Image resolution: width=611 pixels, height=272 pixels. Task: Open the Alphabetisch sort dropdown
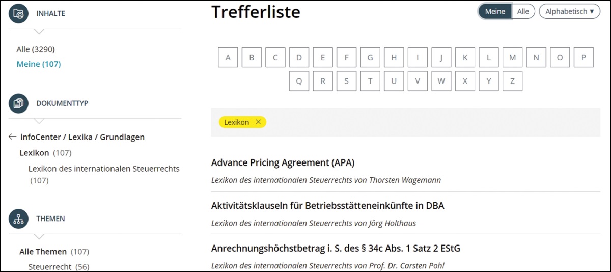point(569,11)
